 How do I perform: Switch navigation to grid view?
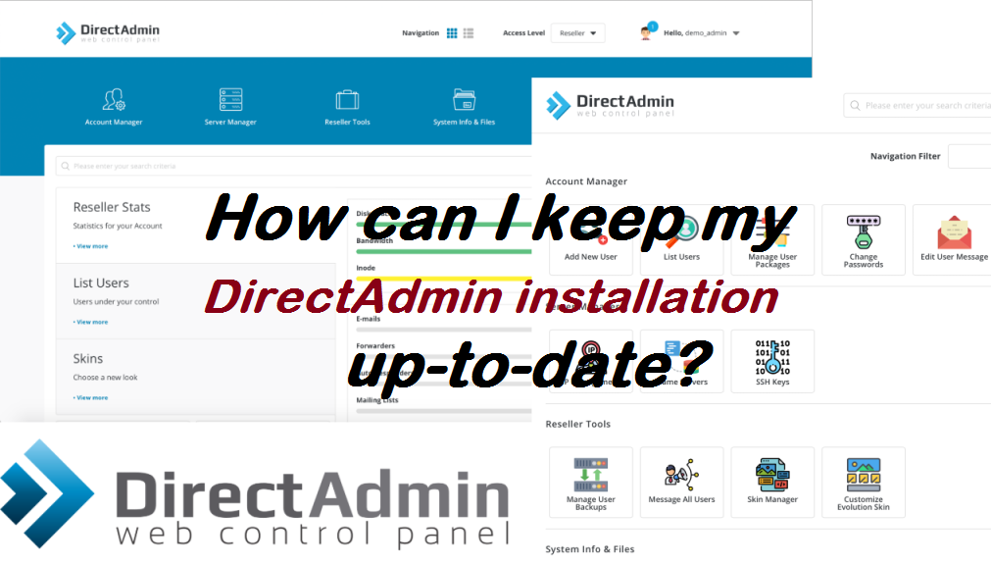coord(452,33)
